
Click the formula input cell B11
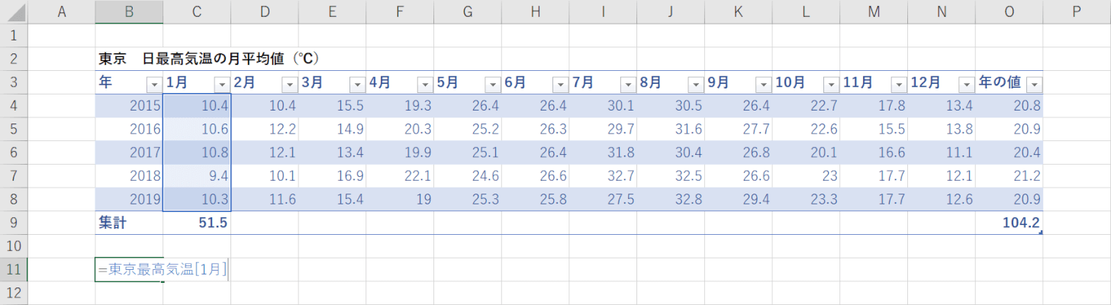129,269
